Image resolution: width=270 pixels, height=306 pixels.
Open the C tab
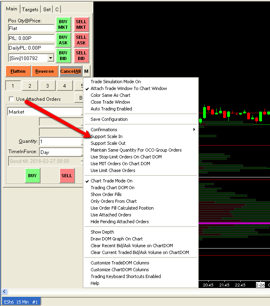tap(57, 9)
